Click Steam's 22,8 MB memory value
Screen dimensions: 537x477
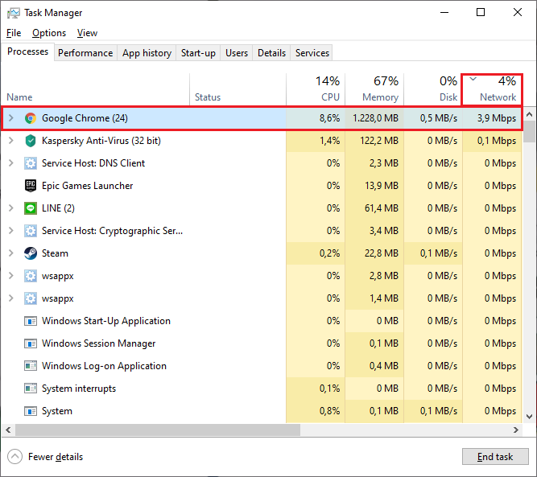pos(382,253)
